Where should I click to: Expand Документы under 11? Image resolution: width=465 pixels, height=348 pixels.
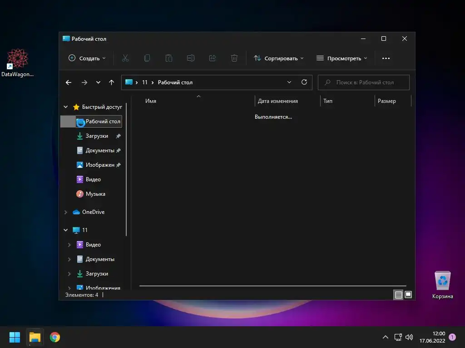pos(69,259)
